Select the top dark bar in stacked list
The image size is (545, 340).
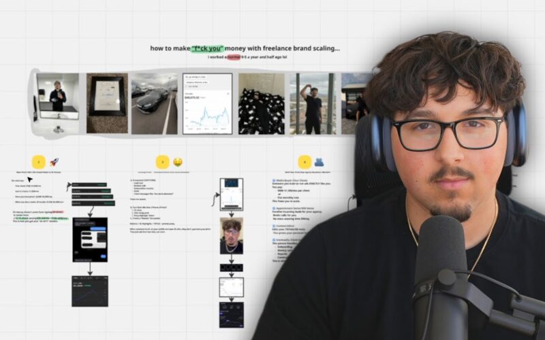point(91,184)
